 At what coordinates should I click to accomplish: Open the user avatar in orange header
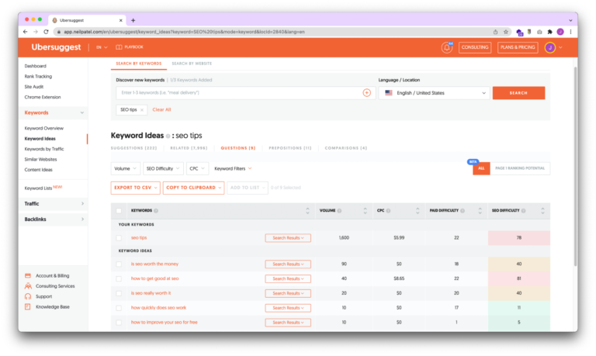pos(549,47)
